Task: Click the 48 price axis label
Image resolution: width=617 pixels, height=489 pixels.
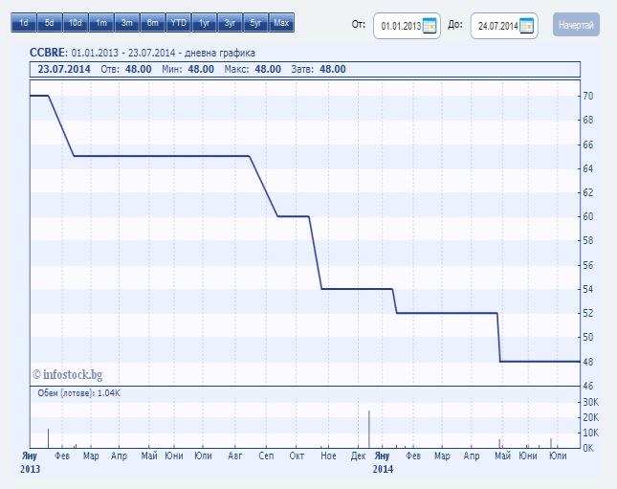Action: tap(588, 362)
